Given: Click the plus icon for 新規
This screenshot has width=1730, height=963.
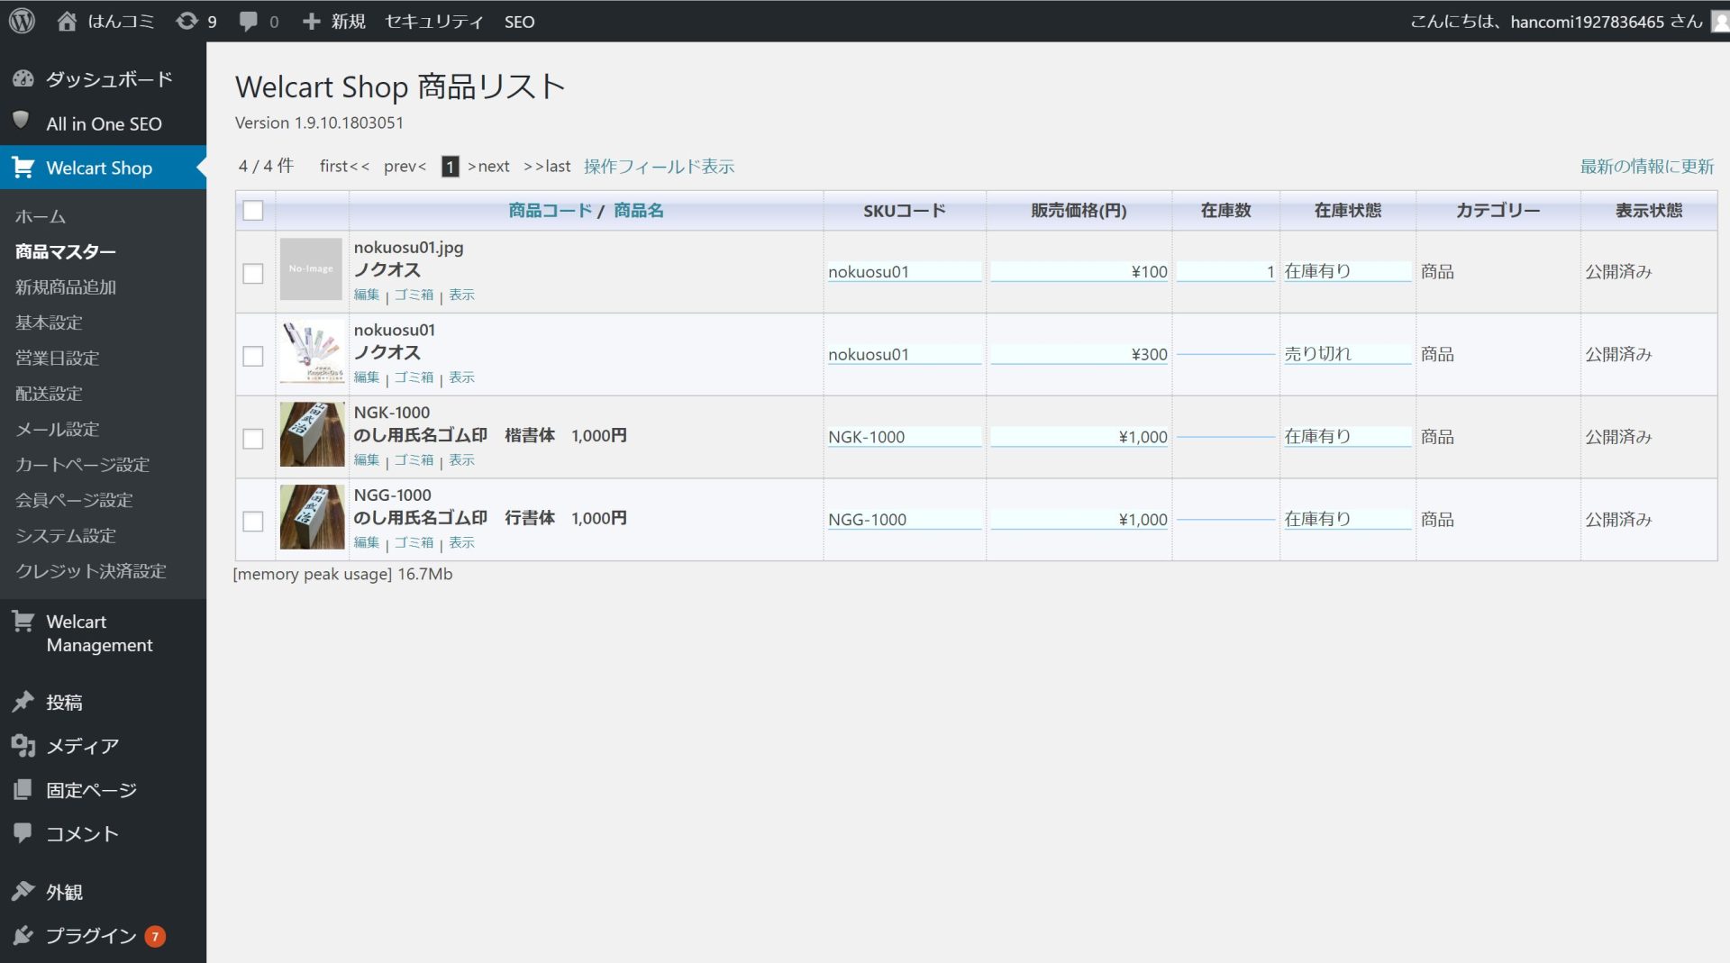Looking at the screenshot, I should pos(311,21).
